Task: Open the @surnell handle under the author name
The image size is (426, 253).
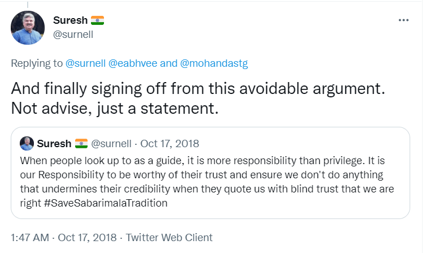Action: coord(73,34)
